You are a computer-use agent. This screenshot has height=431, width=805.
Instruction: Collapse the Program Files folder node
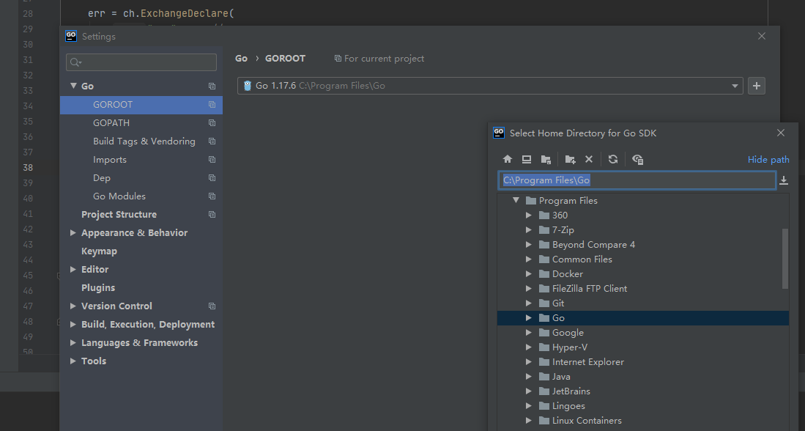pyautogui.click(x=516, y=200)
